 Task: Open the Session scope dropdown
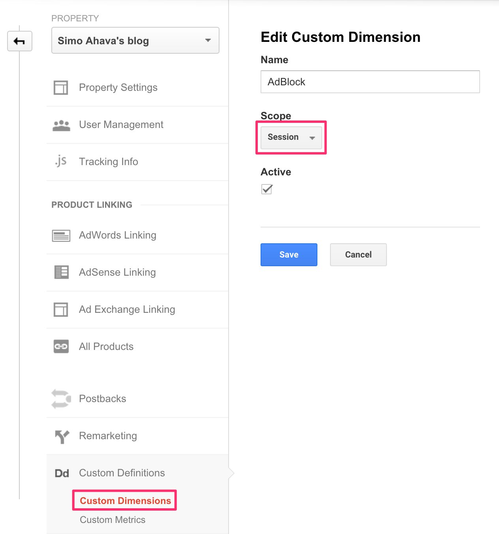pos(291,137)
